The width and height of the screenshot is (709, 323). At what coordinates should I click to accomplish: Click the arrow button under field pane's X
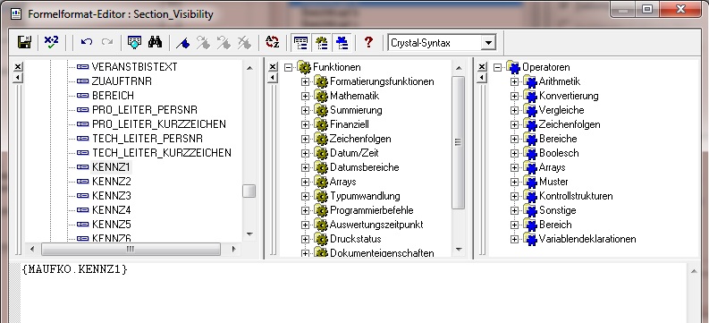pos(18,78)
